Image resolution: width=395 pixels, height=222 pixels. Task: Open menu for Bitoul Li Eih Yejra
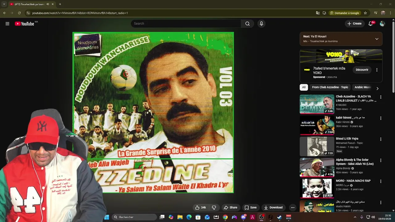pos(380,139)
